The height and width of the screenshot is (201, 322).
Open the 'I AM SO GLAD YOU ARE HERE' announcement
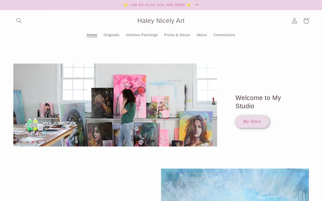(x=157, y=5)
